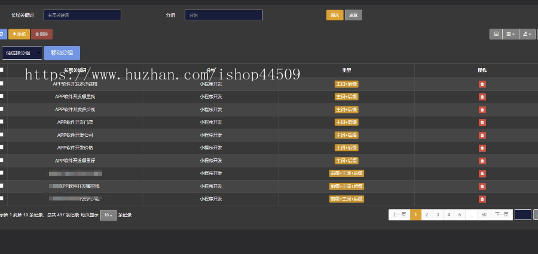Click the 重置 reset button

point(353,15)
